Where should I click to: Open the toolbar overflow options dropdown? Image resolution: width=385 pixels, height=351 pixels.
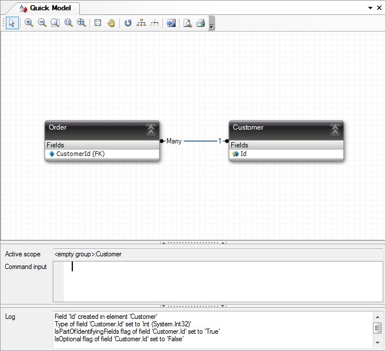212,25
